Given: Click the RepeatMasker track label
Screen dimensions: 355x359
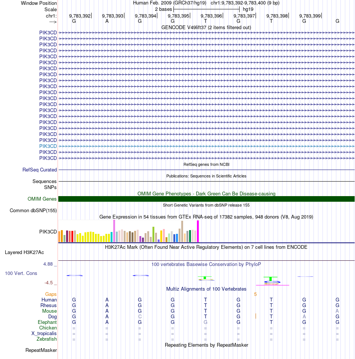Looking at the screenshot, I should [x=41, y=350].
